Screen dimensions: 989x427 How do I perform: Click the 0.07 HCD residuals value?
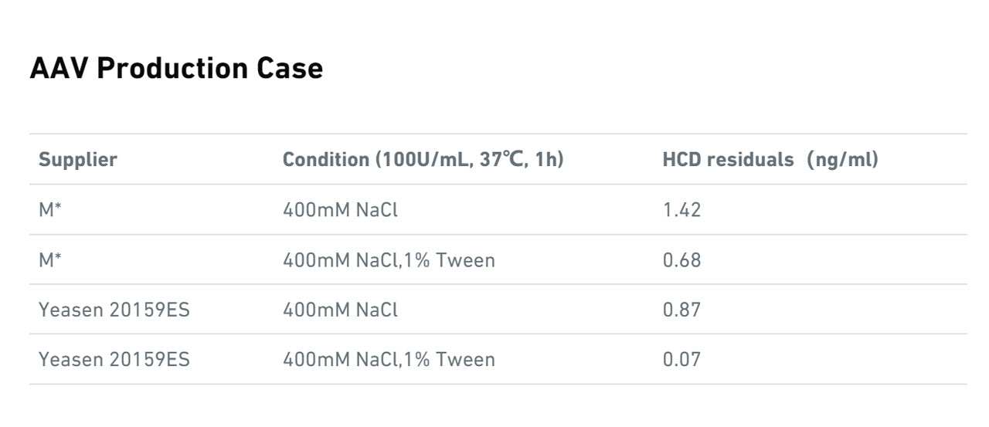pos(681,360)
